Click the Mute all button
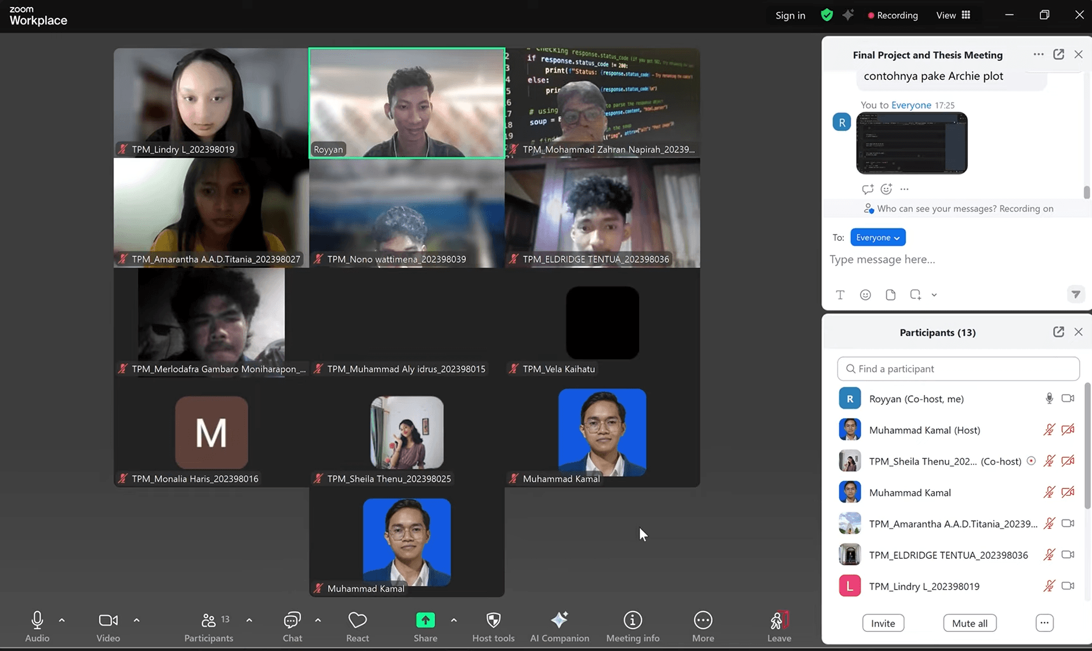 click(969, 623)
